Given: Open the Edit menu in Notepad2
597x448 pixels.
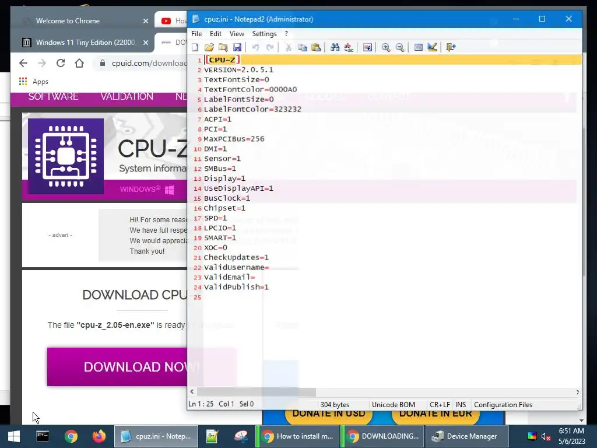Looking at the screenshot, I should [x=216, y=33].
